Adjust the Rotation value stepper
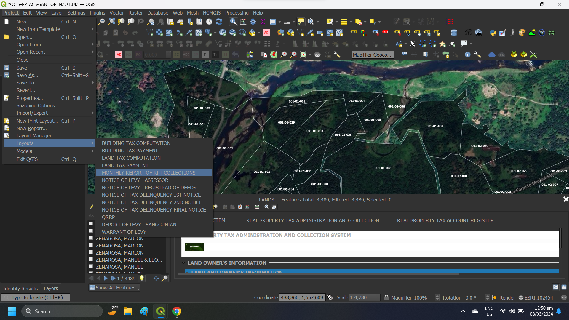Image resolution: width=569 pixels, height=320 pixels. click(x=488, y=297)
